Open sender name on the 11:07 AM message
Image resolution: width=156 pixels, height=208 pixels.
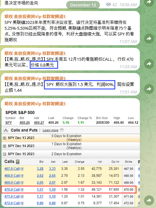tap(35, 16)
